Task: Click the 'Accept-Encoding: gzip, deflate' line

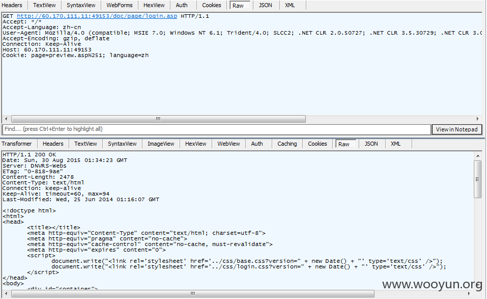Action: click(56, 38)
